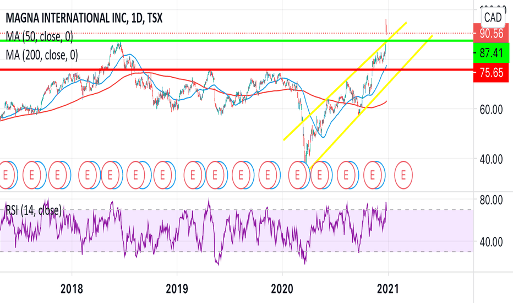Click the 2021 time axis label

pos(388,289)
